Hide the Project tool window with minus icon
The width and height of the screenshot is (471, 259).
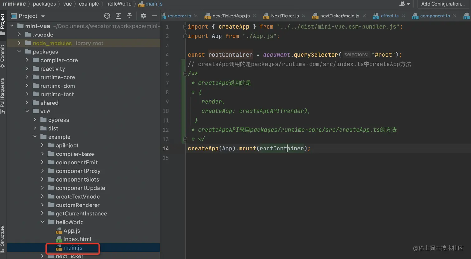[x=155, y=16]
